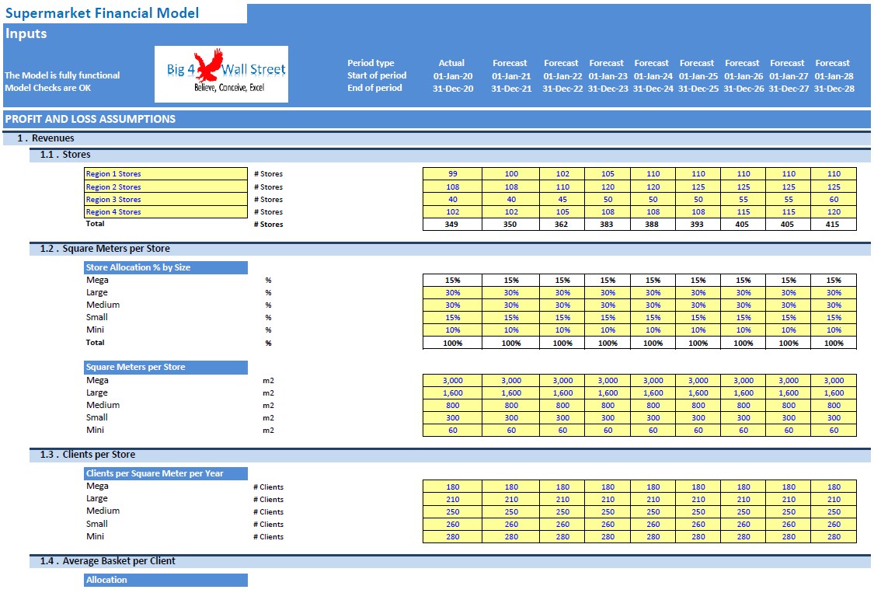This screenshot has width=874, height=593.
Task: Click the total stores value 415
Action: (834, 225)
